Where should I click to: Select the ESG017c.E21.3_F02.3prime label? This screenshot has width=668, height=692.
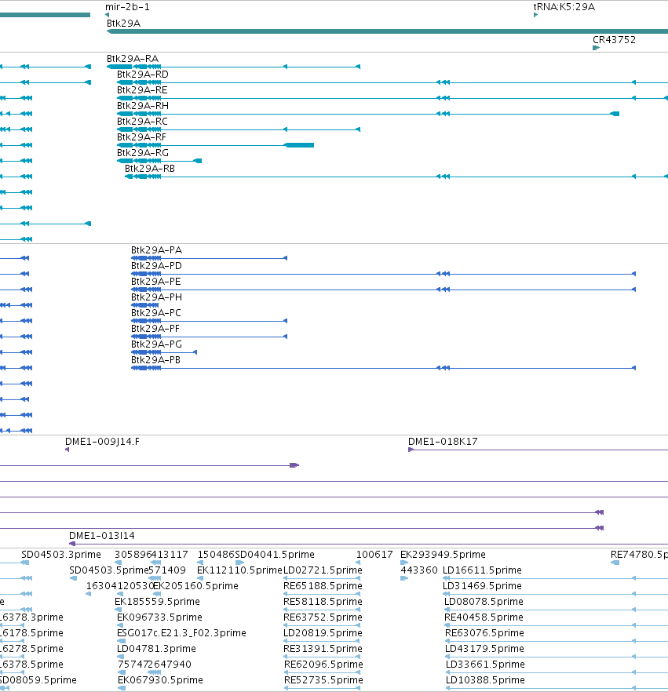(181, 633)
